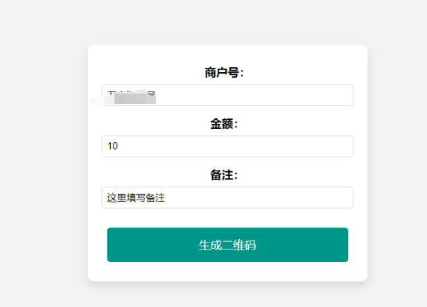This screenshot has width=427, height=307.
Task: Click the 这里填写备注 text in remark field
Action: coord(136,198)
